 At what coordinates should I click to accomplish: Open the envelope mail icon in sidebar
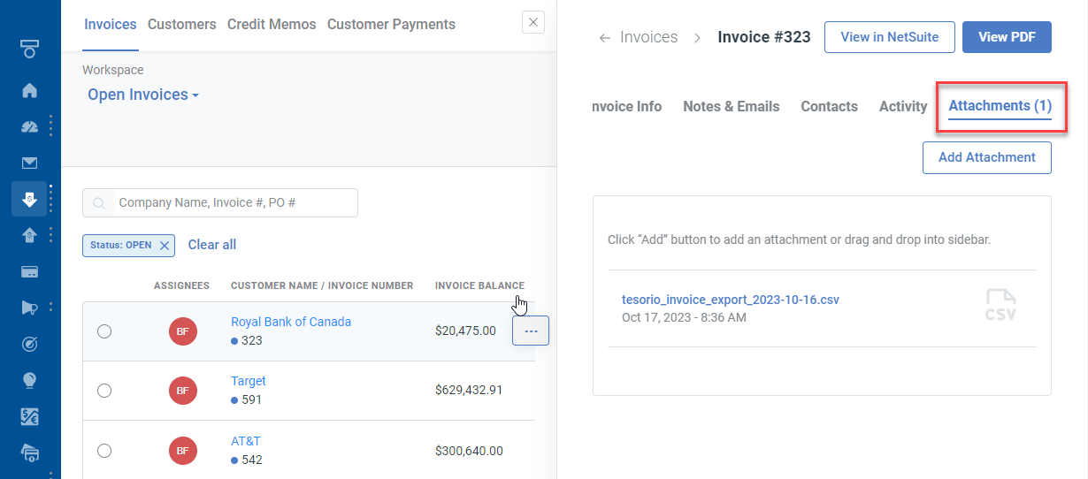click(29, 163)
